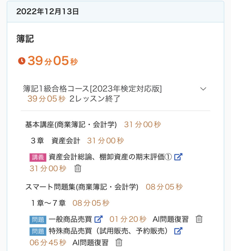Open external link for 特殊商品売買 problem

pos(178,231)
